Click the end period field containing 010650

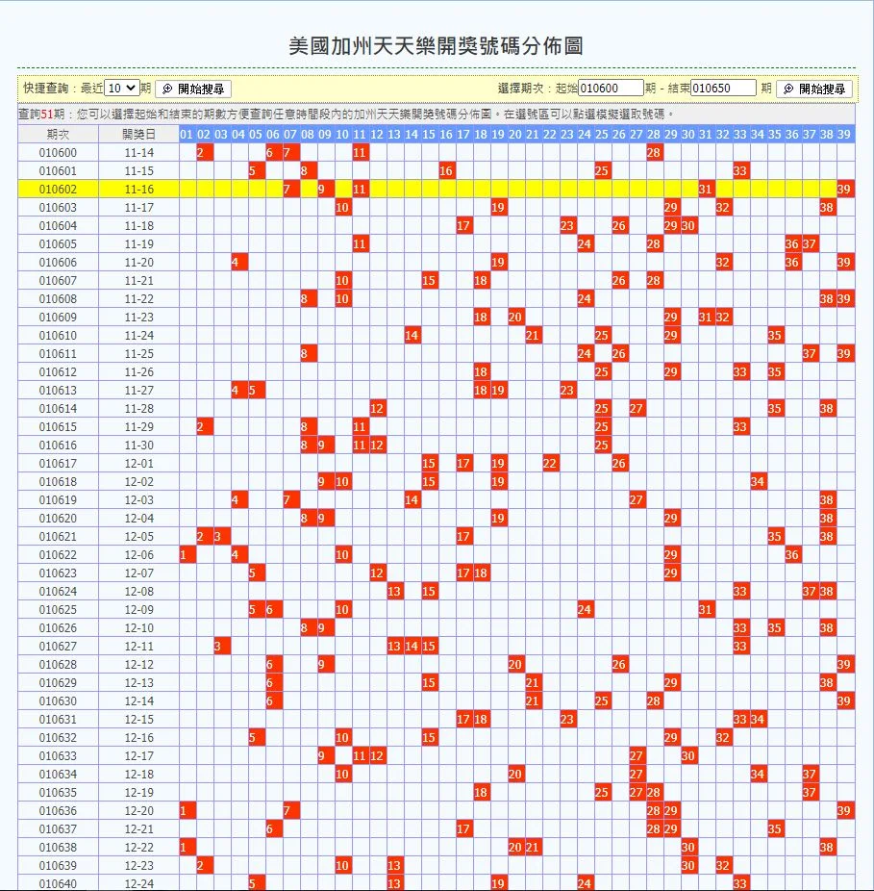point(723,89)
